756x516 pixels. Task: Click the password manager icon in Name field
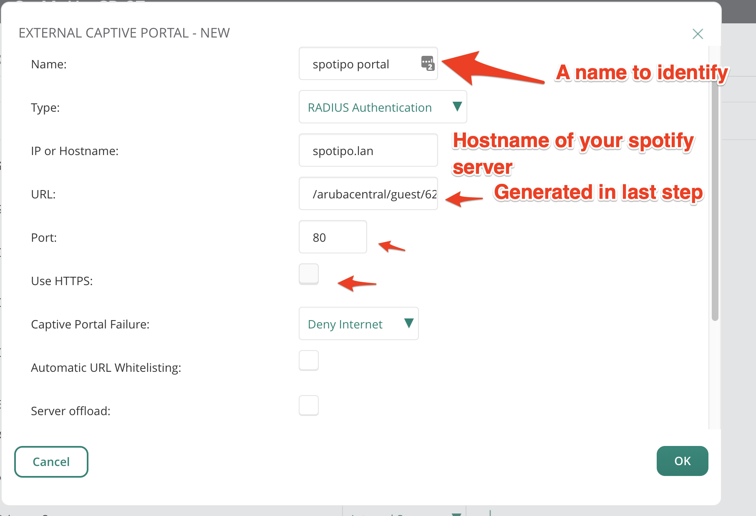pos(428,63)
